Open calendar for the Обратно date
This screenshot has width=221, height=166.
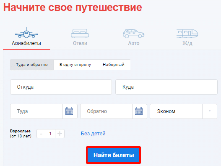[x=139, y=111]
